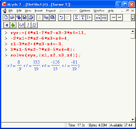Open the Options menu
136x129 pixels.
pyautogui.click(x=85, y=11)
